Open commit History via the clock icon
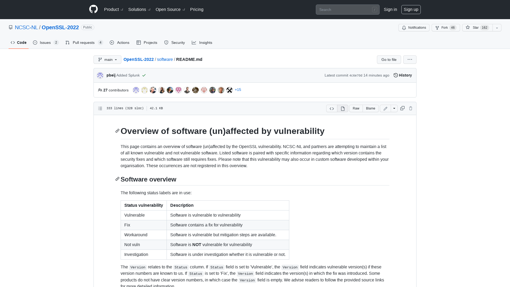 click(x=396, y=75)
